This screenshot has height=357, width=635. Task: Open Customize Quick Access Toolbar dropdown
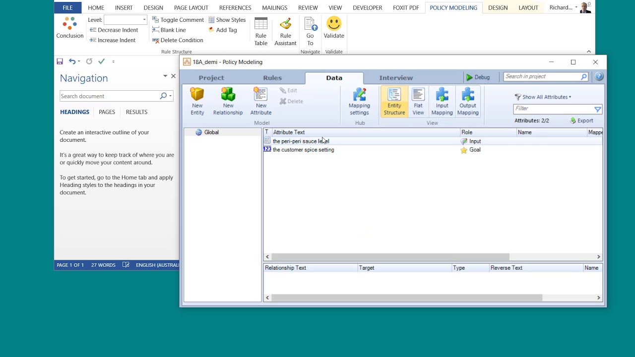point(113,61)
